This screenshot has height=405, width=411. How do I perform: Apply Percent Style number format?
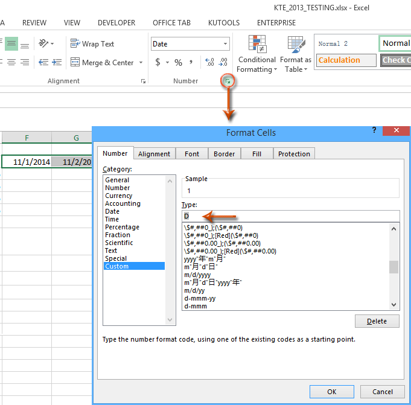178,62
